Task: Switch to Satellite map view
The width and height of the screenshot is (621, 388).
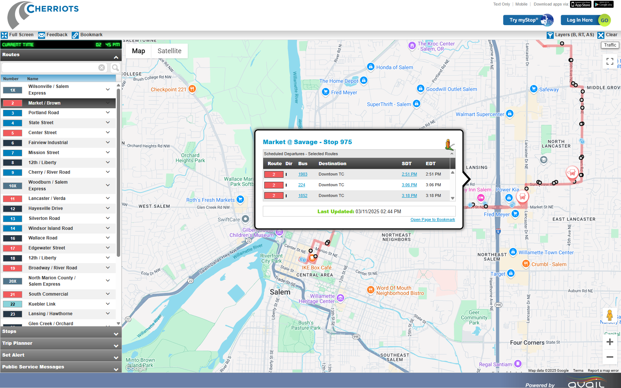Action: (169, 51)
